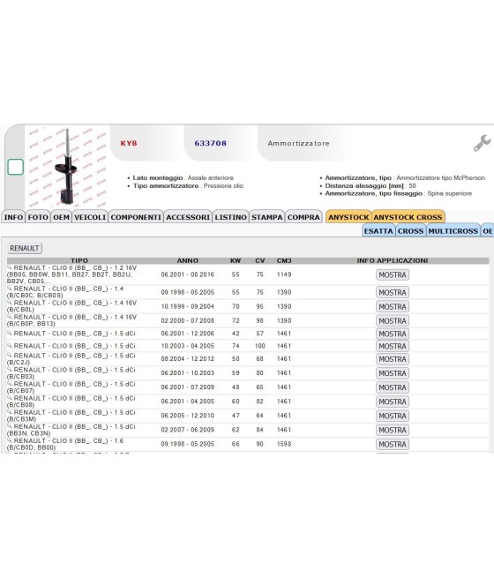Click the CM3 column header
This screenshot has height=578, width=494.
[284, 260]
